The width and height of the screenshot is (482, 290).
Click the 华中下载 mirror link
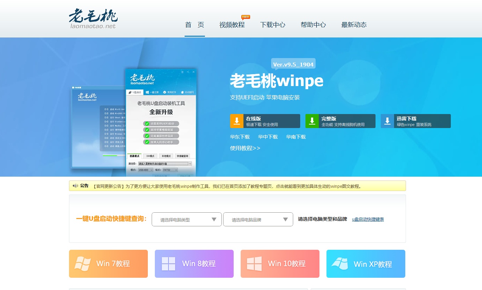pos(268,137)
